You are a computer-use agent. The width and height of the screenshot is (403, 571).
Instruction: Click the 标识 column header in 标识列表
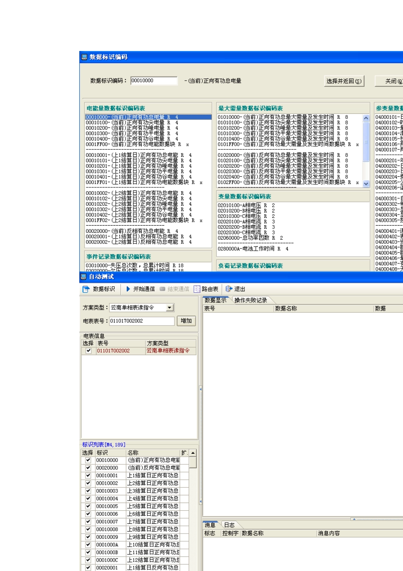[110, 453]
